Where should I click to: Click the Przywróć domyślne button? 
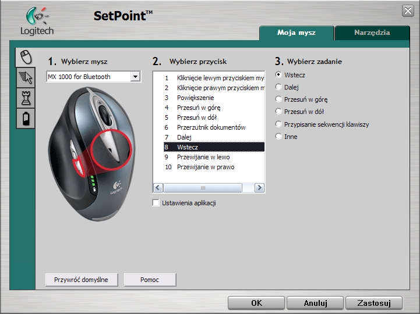pos(82,280)
